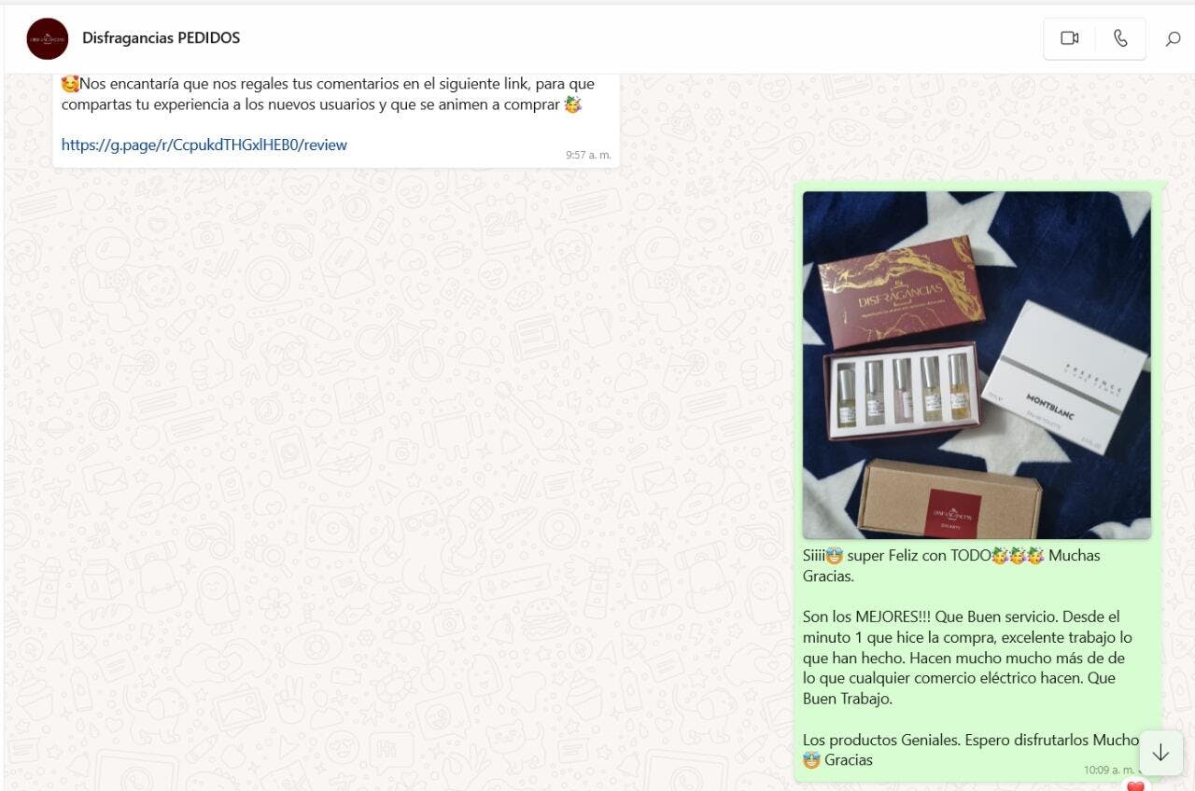1195x791 pixels.
Task: Open the Disfragancias profile picture avatar
Action: click(x=48, y=38)
